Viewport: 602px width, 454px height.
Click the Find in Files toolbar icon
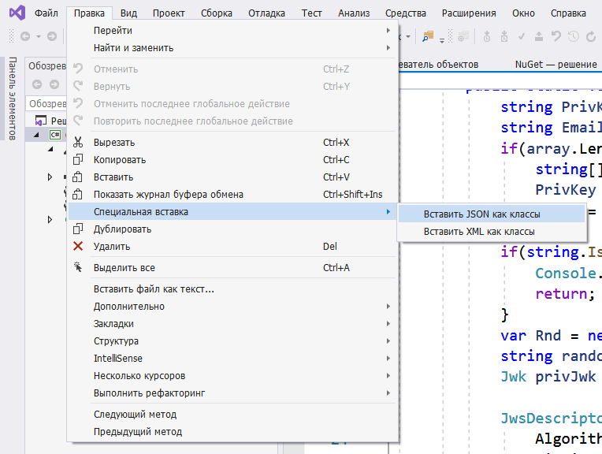point(427,36)
